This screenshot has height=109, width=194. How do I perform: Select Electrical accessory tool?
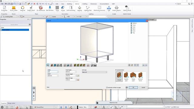[x=99, y=8]
